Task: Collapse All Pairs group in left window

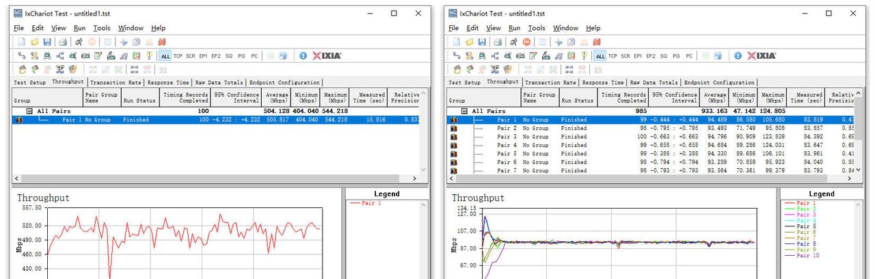Action: click(x=29, y=111)
